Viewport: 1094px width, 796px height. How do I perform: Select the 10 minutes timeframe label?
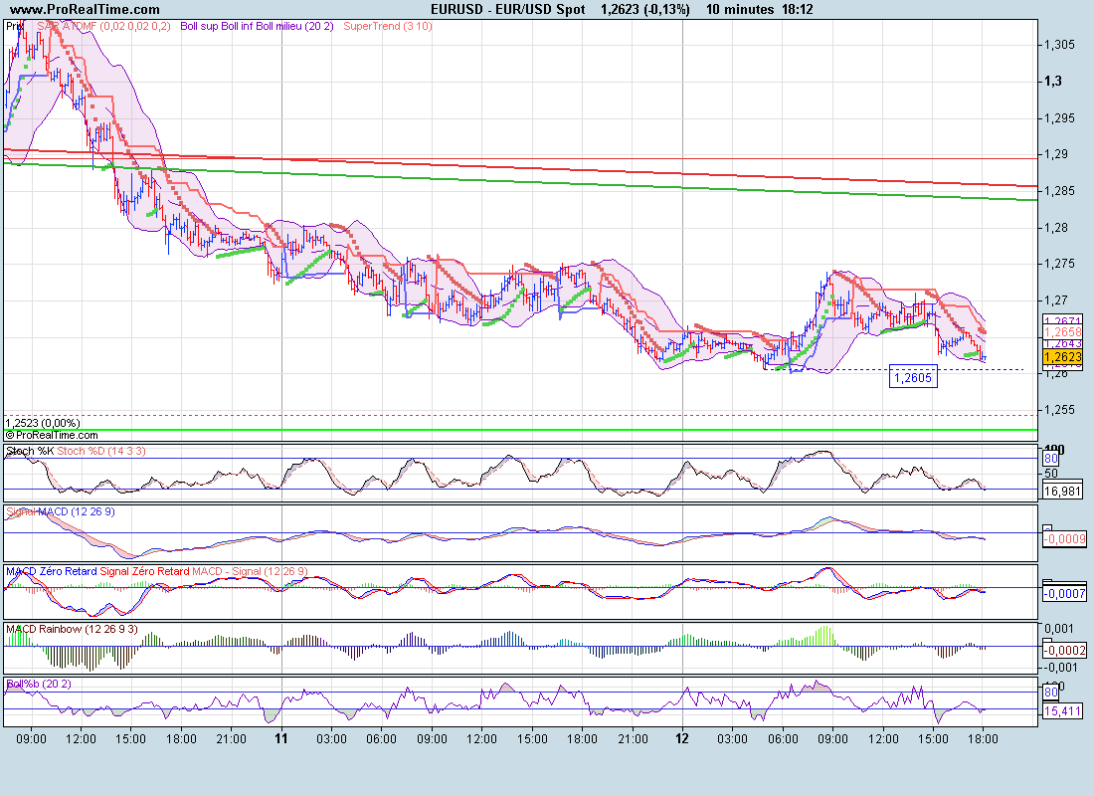(x=740, y=9)
